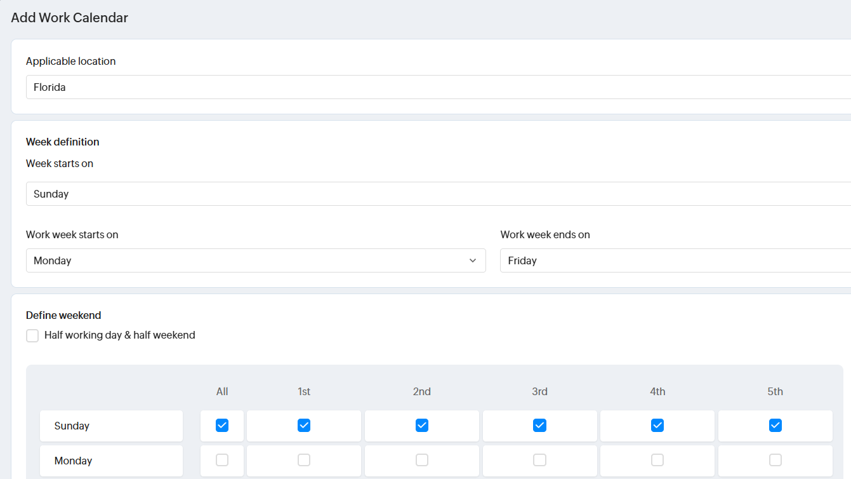This screenshot has height=479, width=851.
Task: Expand the Work week starts on chevron
Action: 472,260
